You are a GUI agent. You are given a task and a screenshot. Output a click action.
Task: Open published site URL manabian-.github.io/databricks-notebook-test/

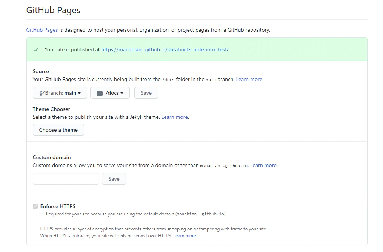pyautogui.click(x=165, y=49)
